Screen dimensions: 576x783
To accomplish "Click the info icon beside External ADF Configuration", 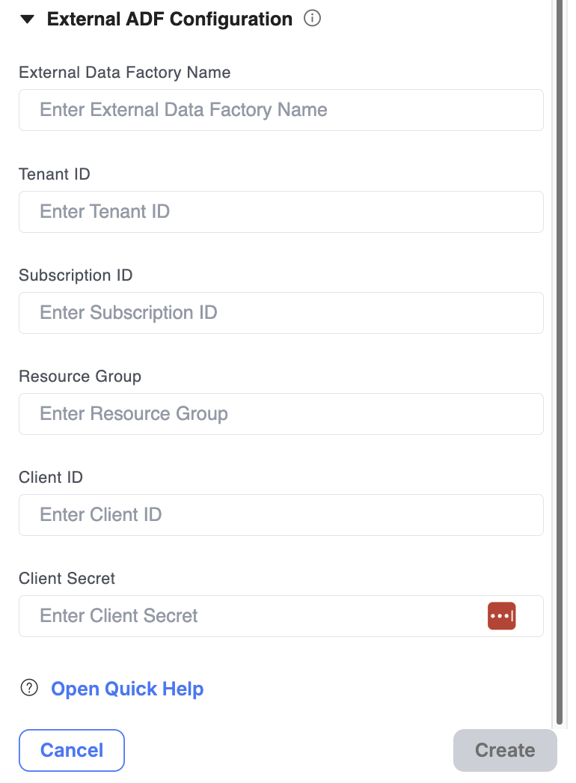I will [x=313, y=19].
